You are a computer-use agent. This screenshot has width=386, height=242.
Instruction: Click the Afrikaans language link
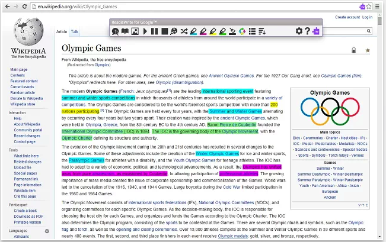tap(21, 237)
